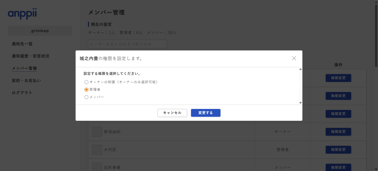This screenshot has height=171, width=378.
Task: Click the dialog scrollbar up arrow
Action: (300, 69)
